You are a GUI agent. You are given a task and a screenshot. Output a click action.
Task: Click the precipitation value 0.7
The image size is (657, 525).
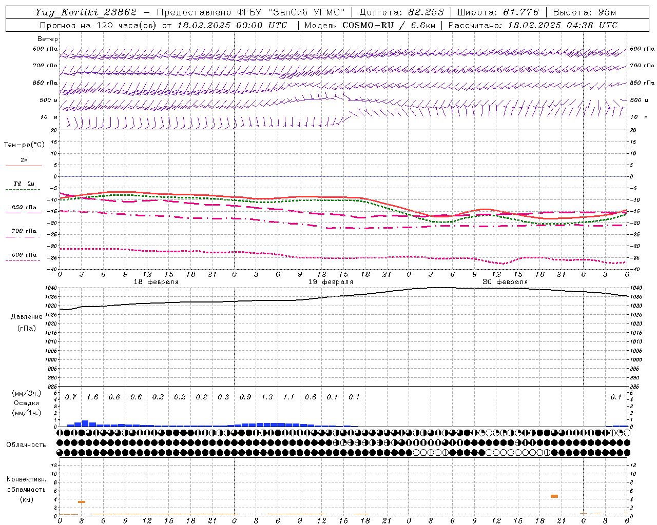71,397
